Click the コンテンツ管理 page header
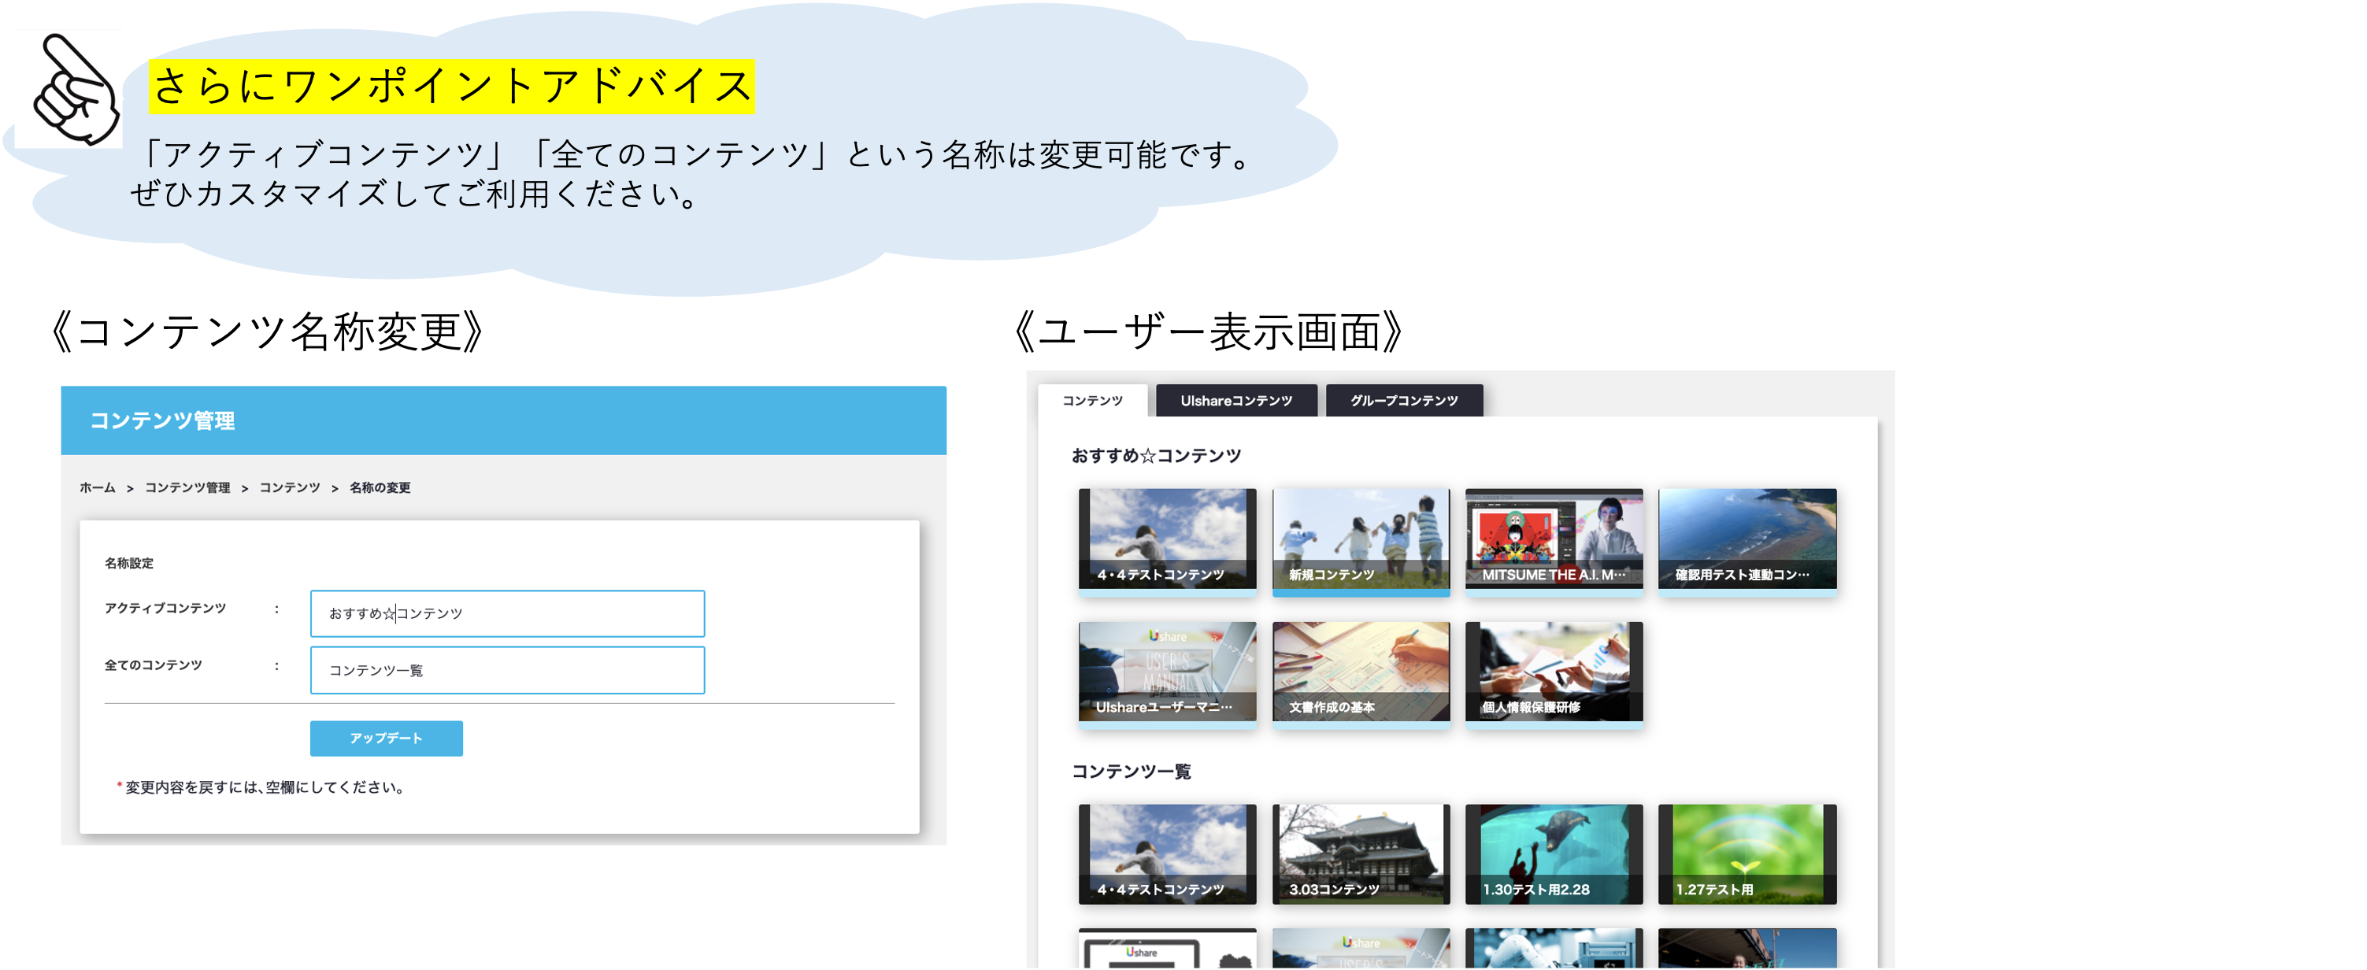This screenshot has width=2367, height=970. [163, 420]
